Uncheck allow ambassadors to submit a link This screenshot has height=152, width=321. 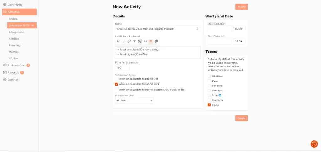[117, 84]
